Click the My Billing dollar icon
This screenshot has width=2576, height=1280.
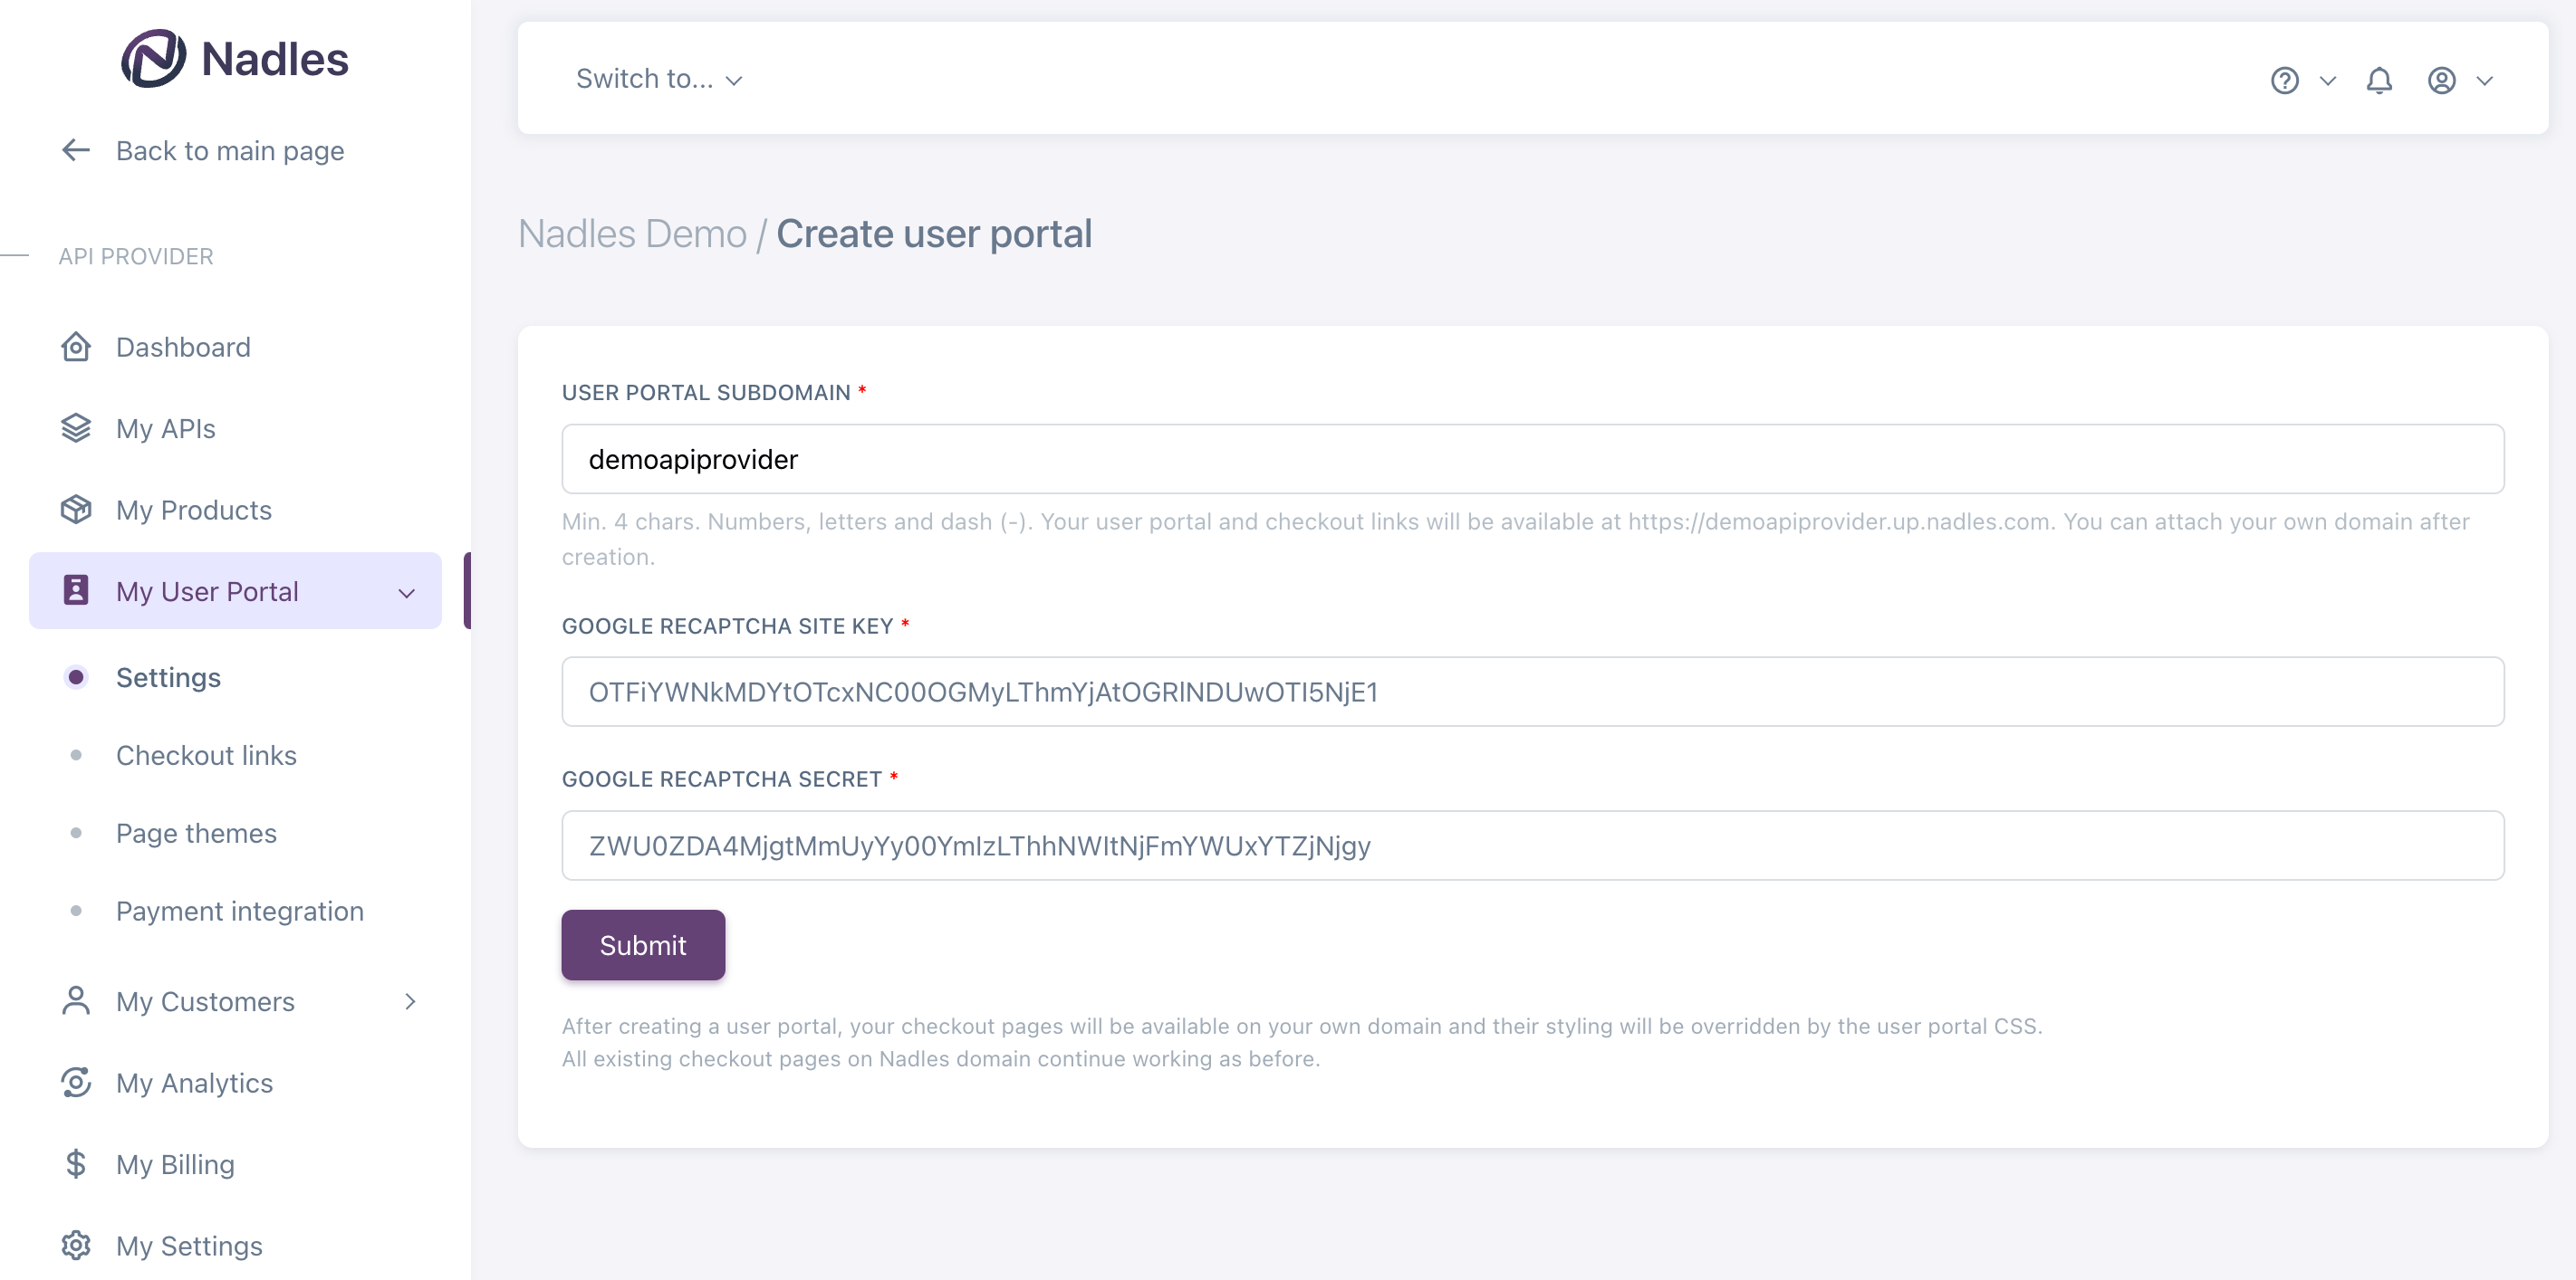click(76, 1164)
